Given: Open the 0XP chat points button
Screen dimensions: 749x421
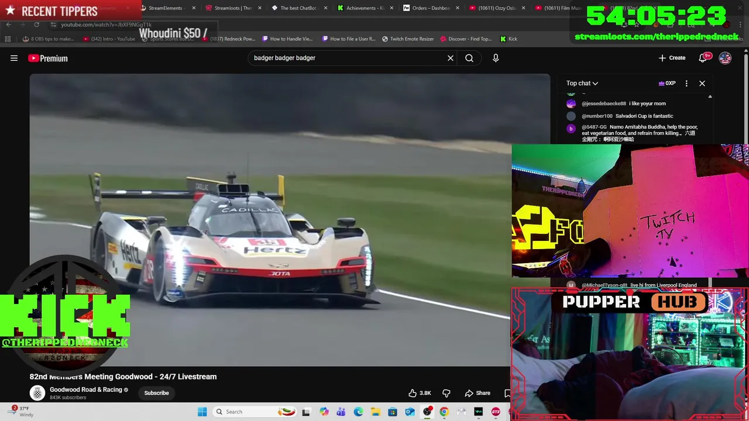Looking at the screenshot, I should click(x=667, y=83).
